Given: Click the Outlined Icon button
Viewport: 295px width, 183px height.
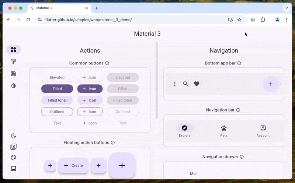Looking at the screenshot, I should click(x=90, y=112).
